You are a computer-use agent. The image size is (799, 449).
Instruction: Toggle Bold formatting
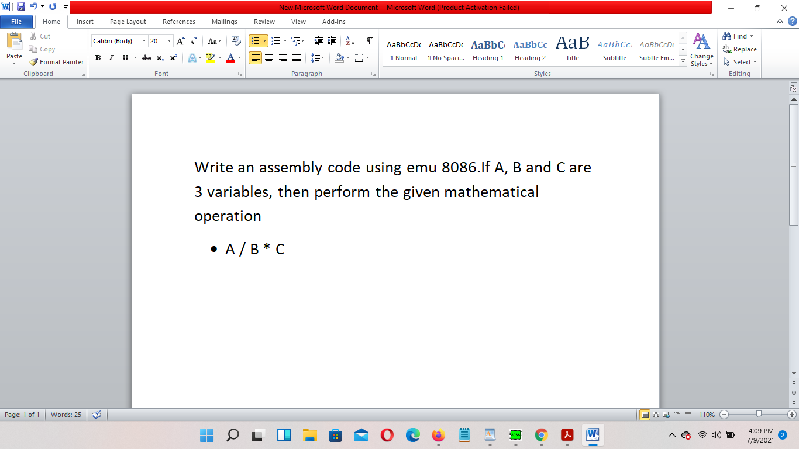pos(97,58)
